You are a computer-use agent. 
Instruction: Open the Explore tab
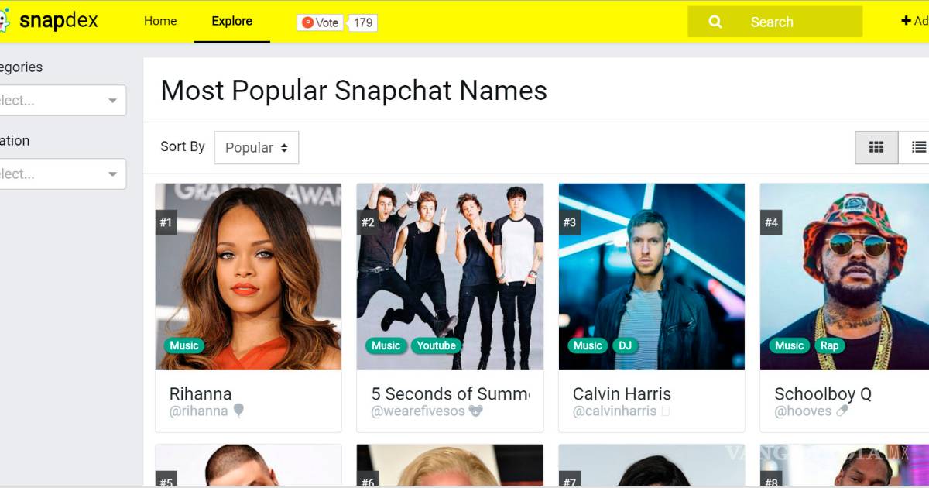[x=231, y=21]
